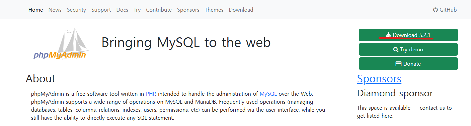Click the download arrow icon on Download 5.2.1
The height and width of the screenshot is (126, 471).
coord(389,35)
